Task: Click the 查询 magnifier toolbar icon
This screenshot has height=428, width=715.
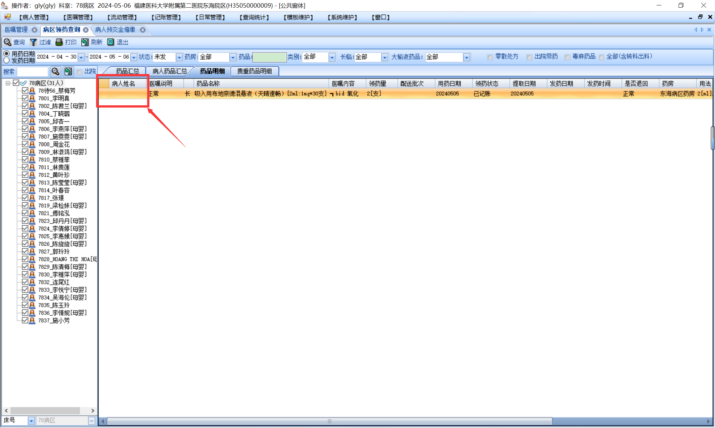Action: point(8,42)
